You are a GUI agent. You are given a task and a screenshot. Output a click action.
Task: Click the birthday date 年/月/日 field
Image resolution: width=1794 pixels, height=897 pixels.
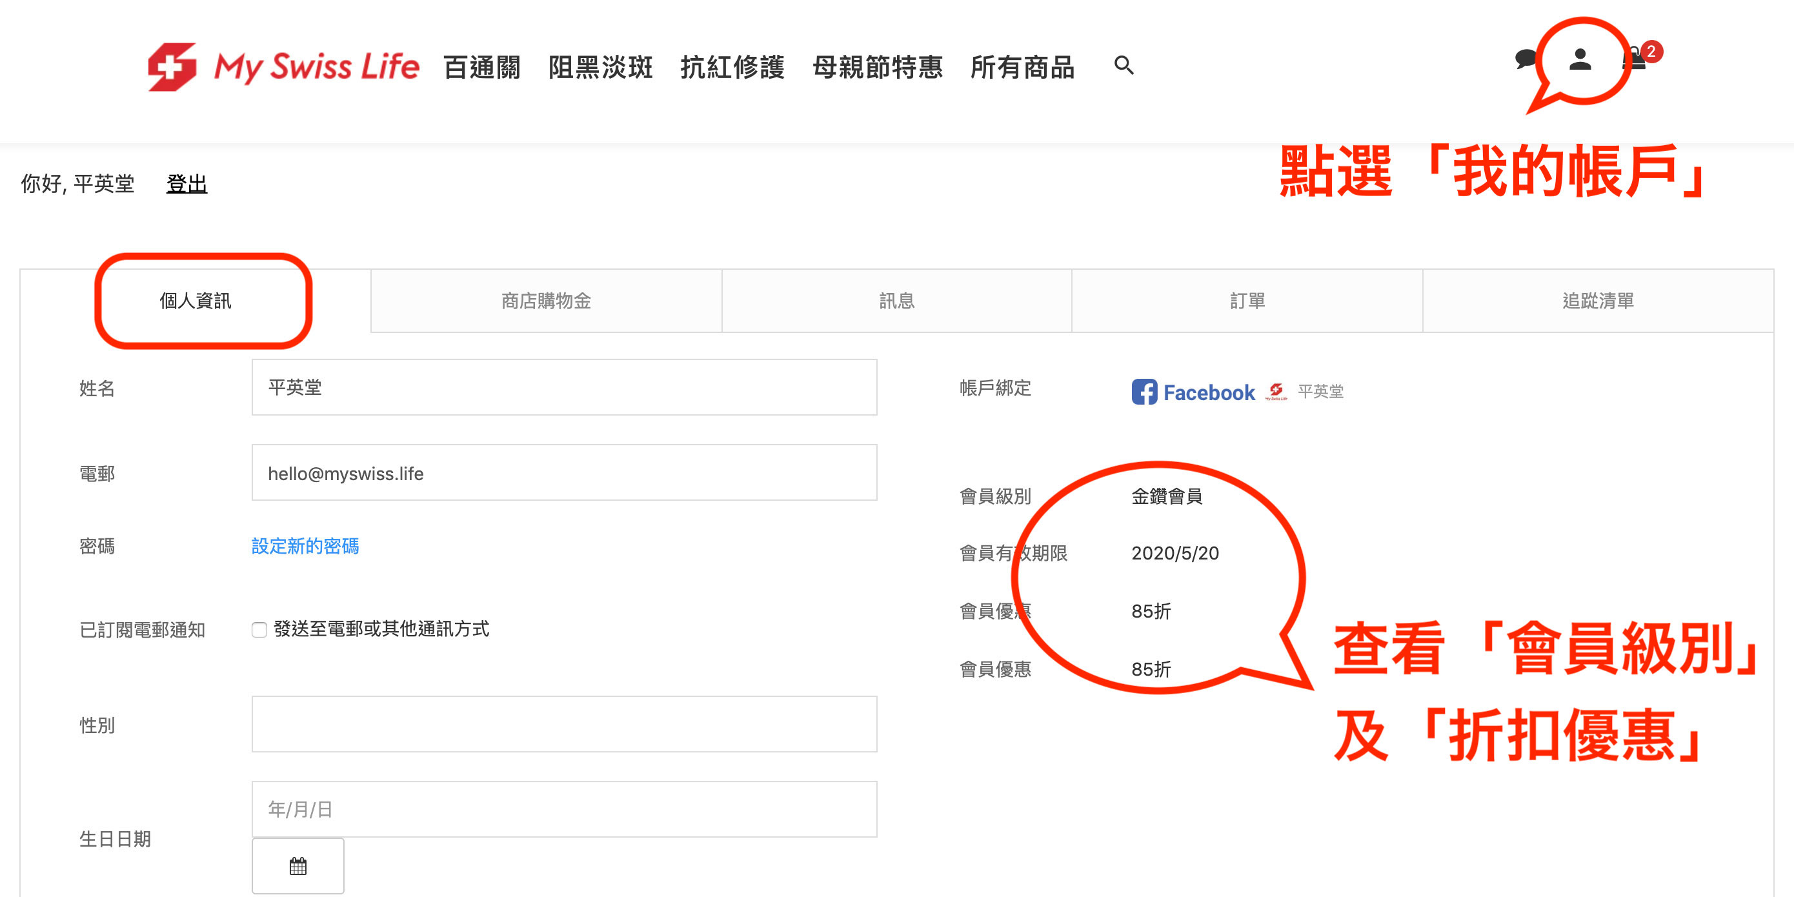coord(563,809)
